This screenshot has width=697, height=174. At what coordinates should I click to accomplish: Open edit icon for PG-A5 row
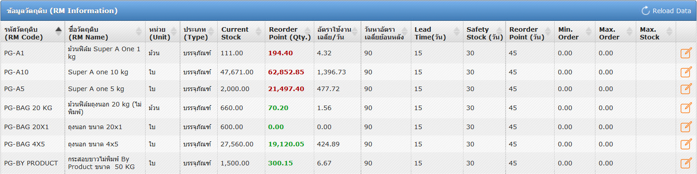686,89
